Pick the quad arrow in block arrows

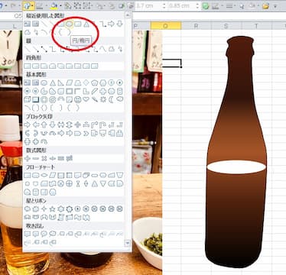pyautogui.click(x=78, y=125)
